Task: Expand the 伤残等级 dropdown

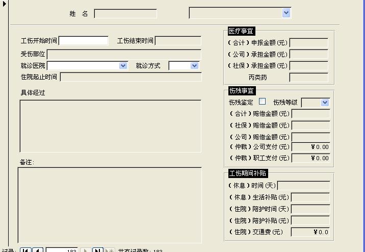Action: (x=325, y=103)
